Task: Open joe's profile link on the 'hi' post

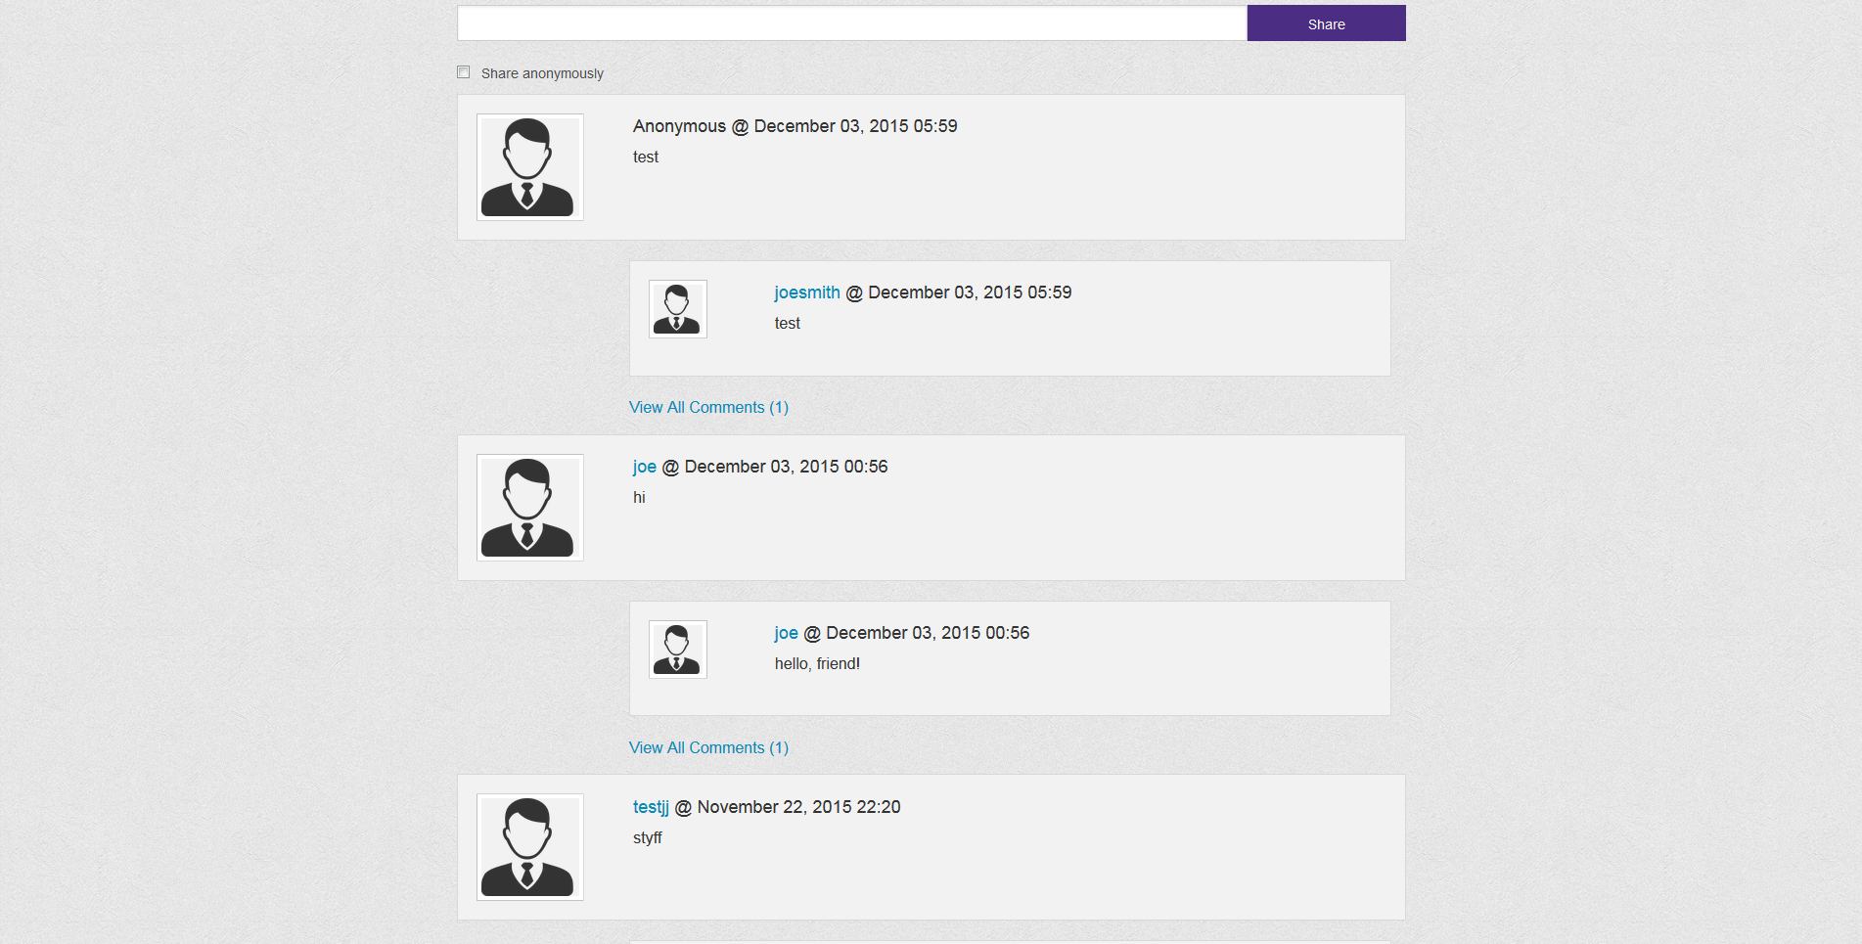Action: pos(645,467)
